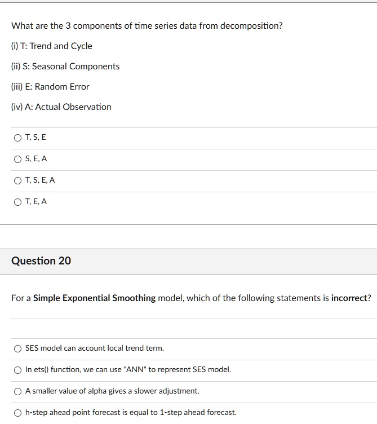Click the '(iv) A: Actual Observation' line

(61, 107)
